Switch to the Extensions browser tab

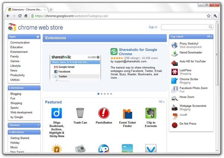[x=27, y=10]
